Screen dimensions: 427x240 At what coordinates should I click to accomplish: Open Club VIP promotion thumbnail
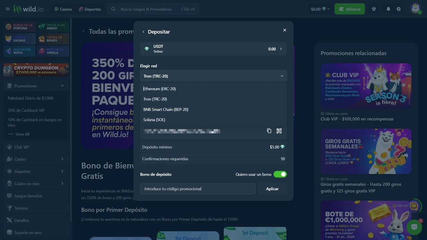click(x=366, y=86)
